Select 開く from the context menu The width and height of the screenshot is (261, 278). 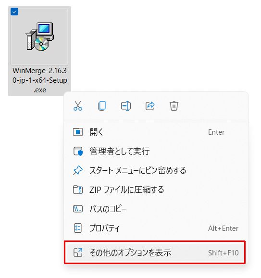(x=154, y=132)
